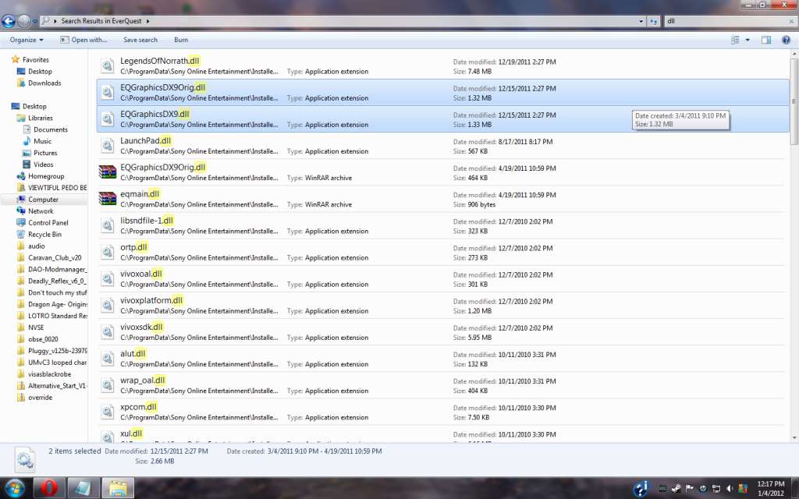The image size is (799, 499).
Task: Click Burn in the toolbar
Action: [x=181, y=40]
